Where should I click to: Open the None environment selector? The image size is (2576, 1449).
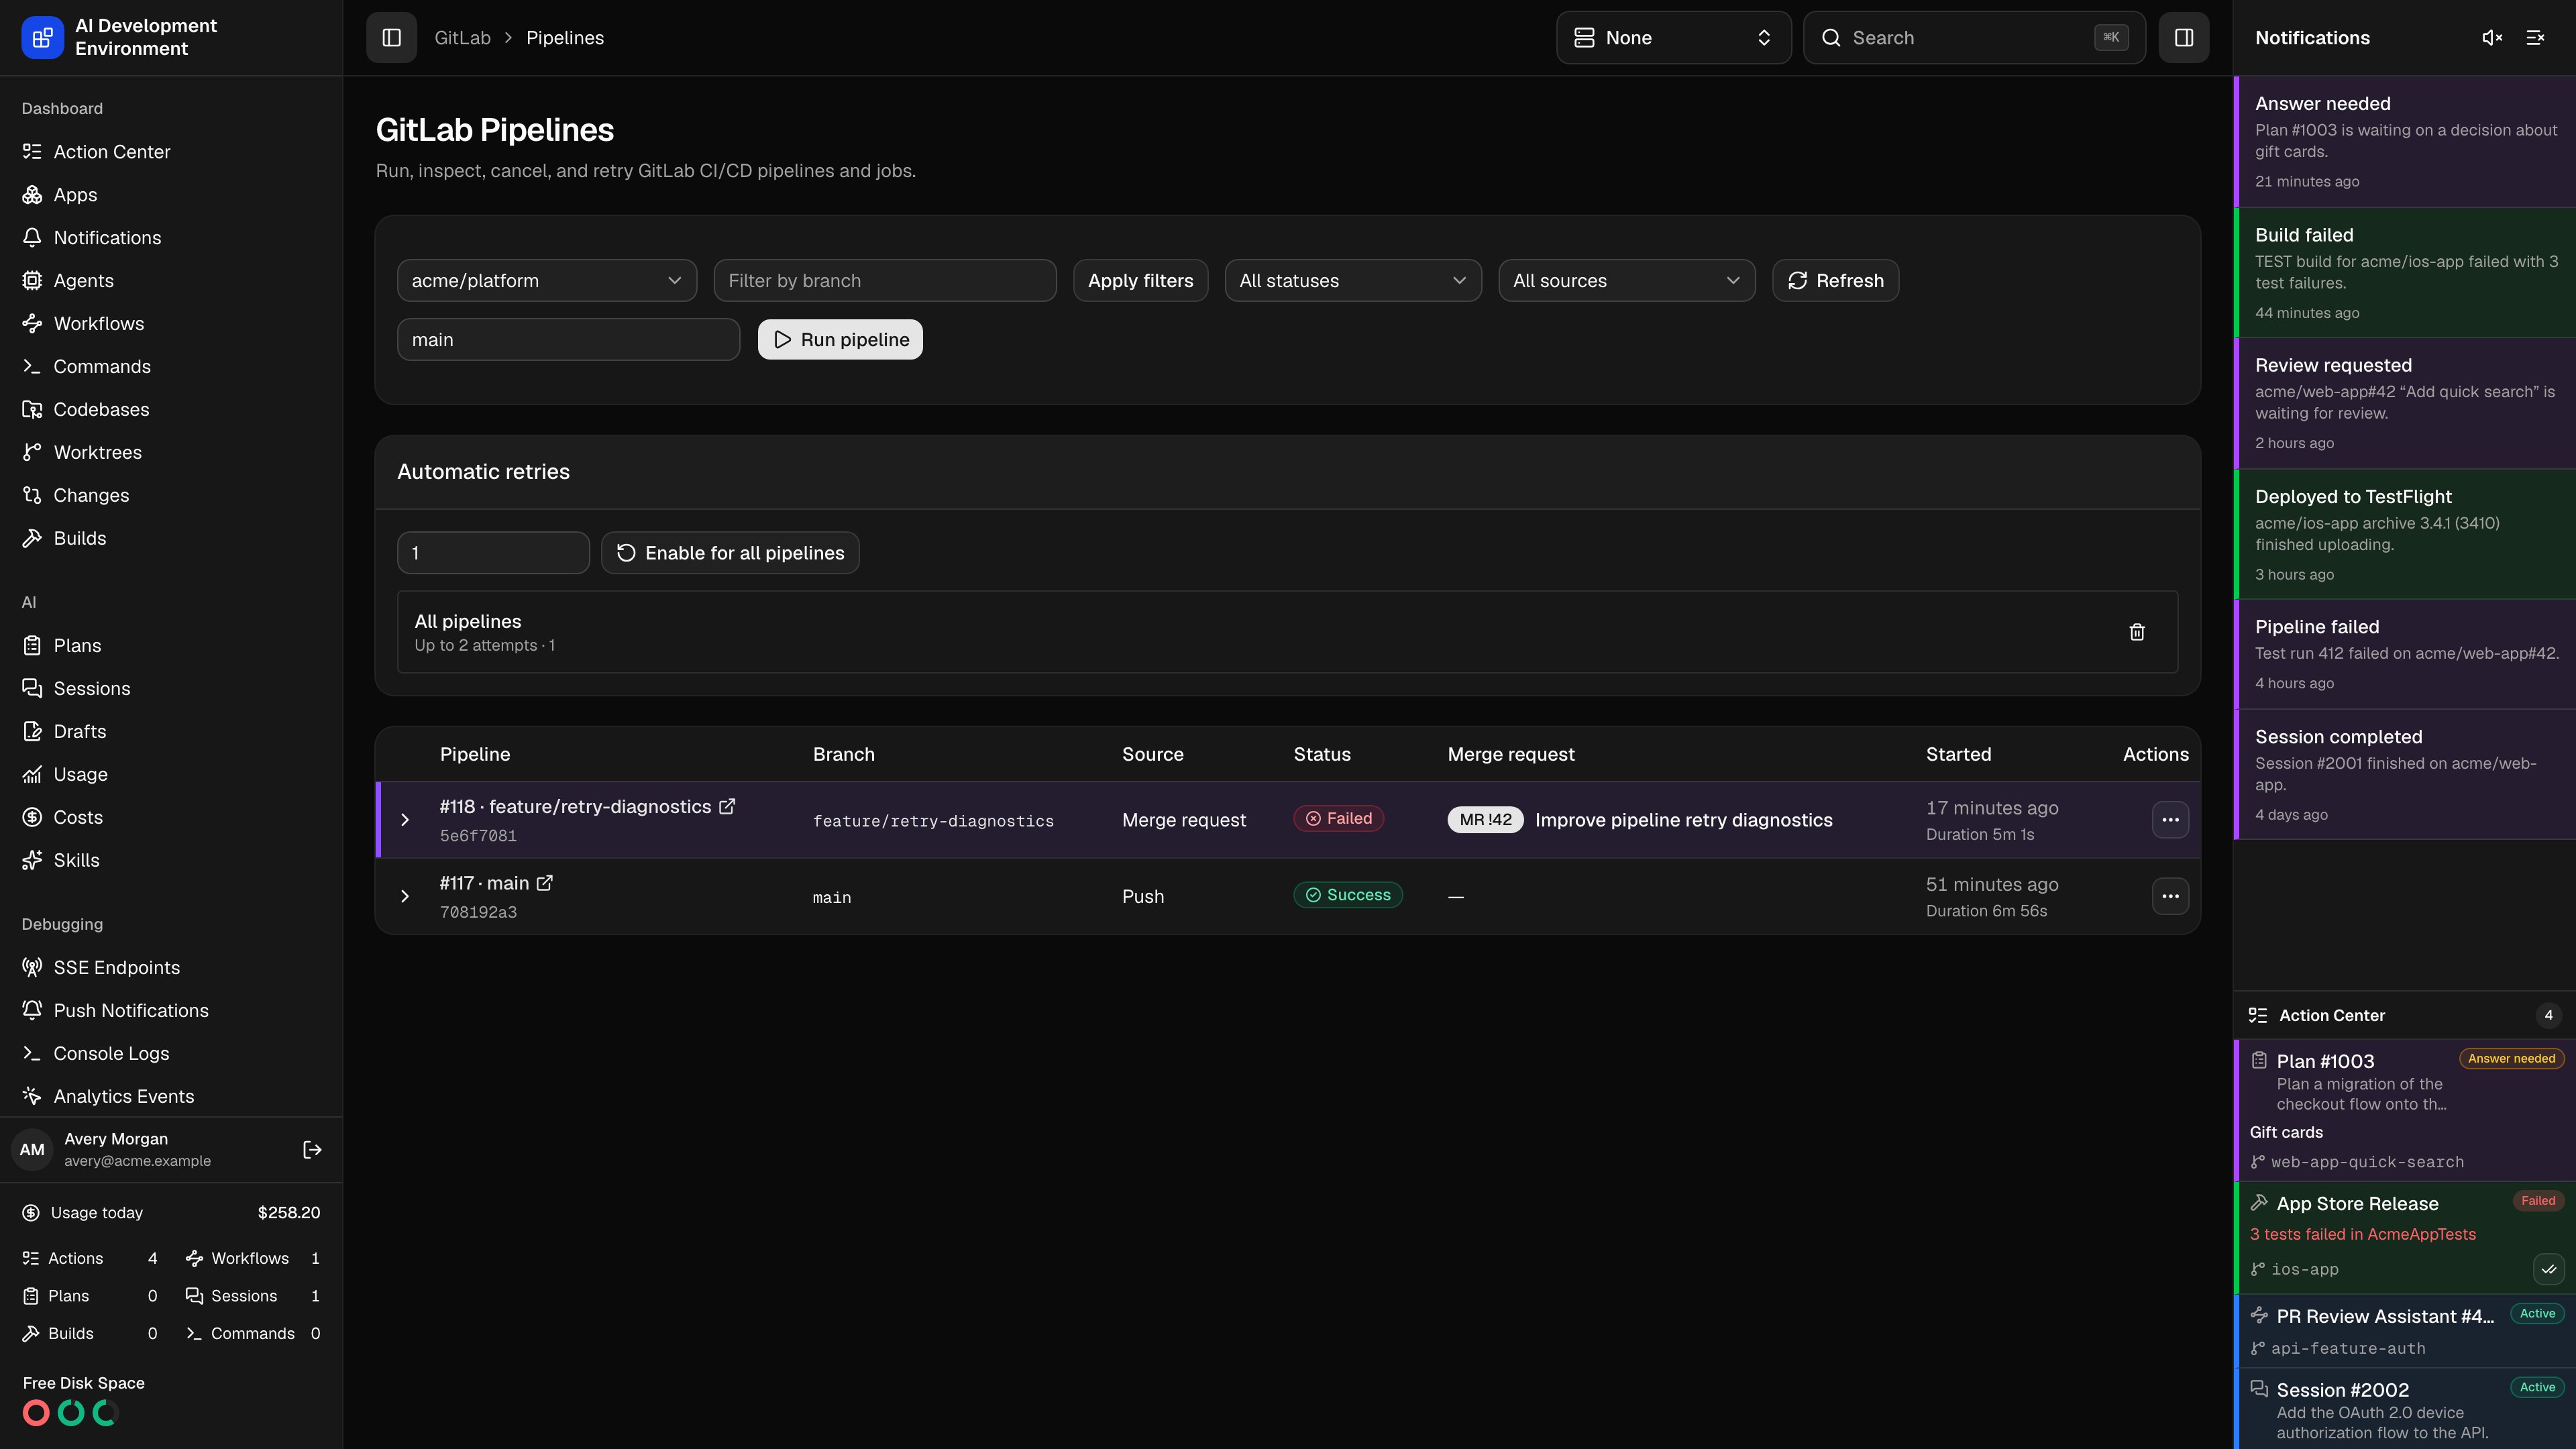(1673, 37)
